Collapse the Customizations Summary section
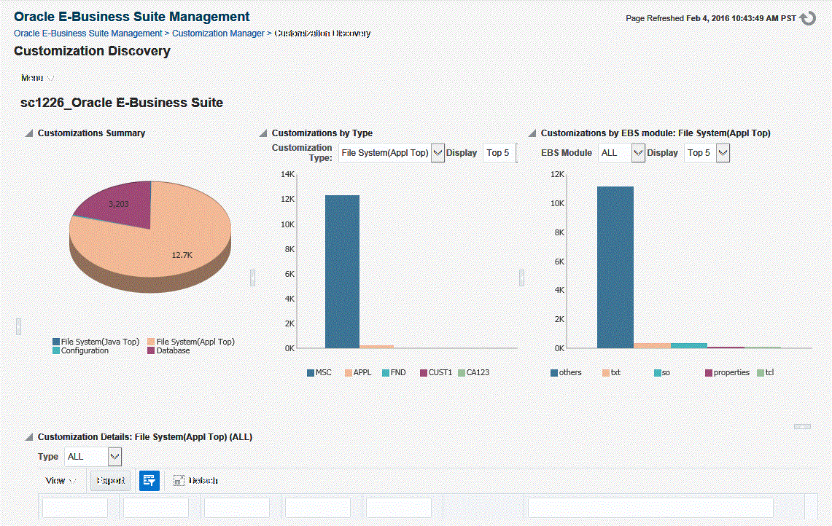Screen dimensions: 832x526 29,133
